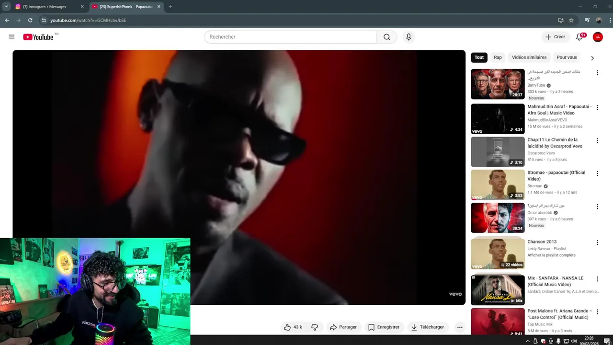Bookmark this page with the star
The image size is (613, 345).
coord(571,20)
